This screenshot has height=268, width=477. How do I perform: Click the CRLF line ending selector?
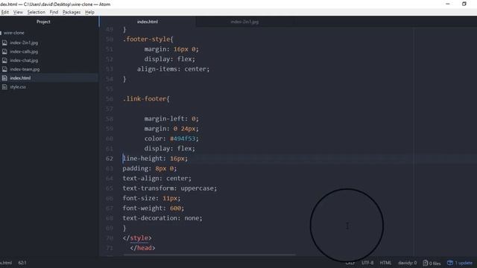tap(350, 263)
